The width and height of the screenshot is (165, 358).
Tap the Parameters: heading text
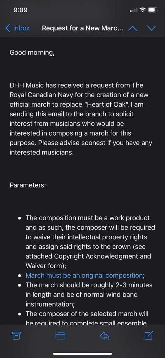[28, 185]
